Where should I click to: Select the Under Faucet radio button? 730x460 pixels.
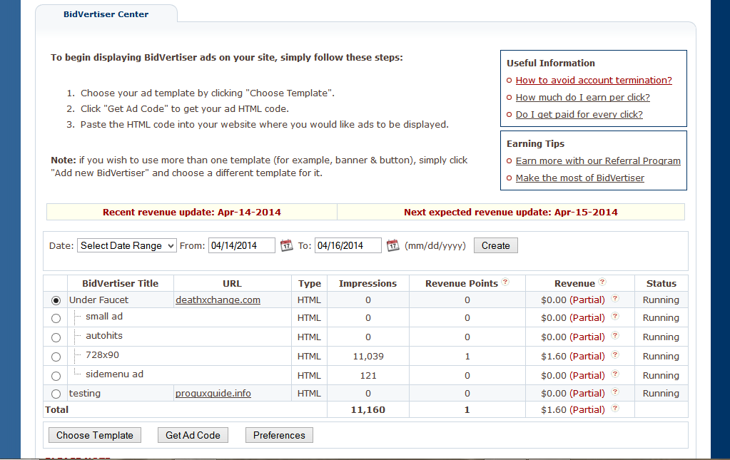pyautogui.click(x=56, y=300)
